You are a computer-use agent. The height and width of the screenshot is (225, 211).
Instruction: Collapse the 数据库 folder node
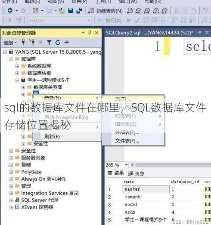coord(11,59)
